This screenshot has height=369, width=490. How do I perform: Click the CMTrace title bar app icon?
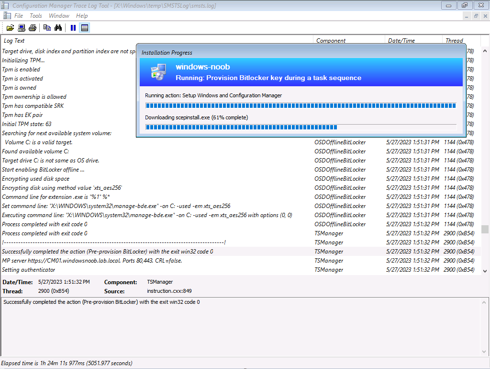[5, 5]
